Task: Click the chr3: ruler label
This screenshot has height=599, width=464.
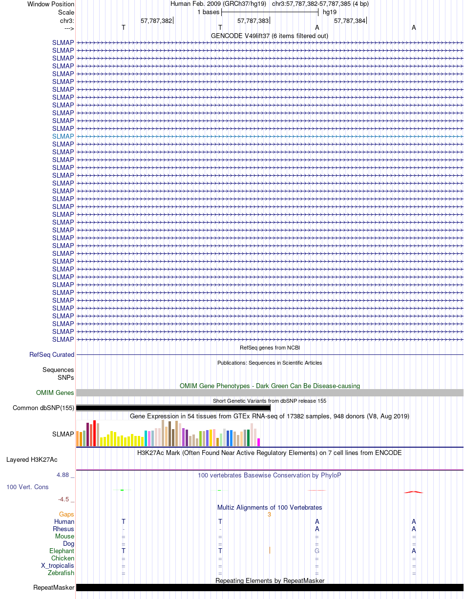Action: (x=67, y=21)
